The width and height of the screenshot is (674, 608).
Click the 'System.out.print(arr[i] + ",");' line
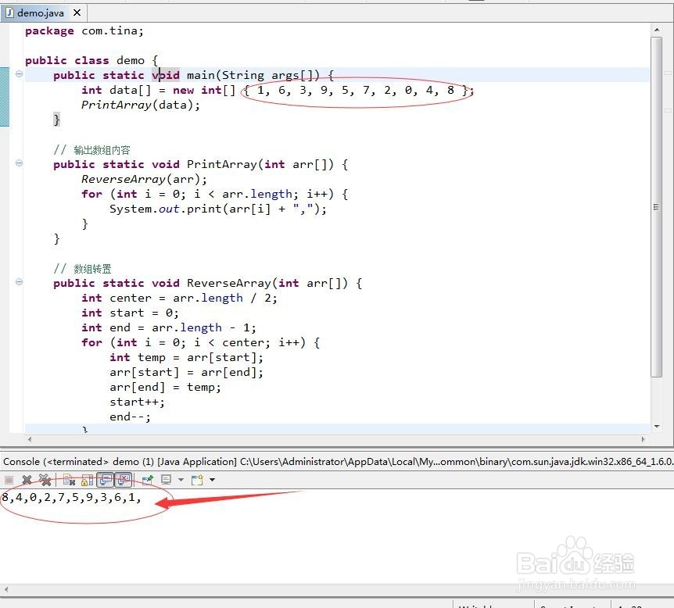(218, 209)
